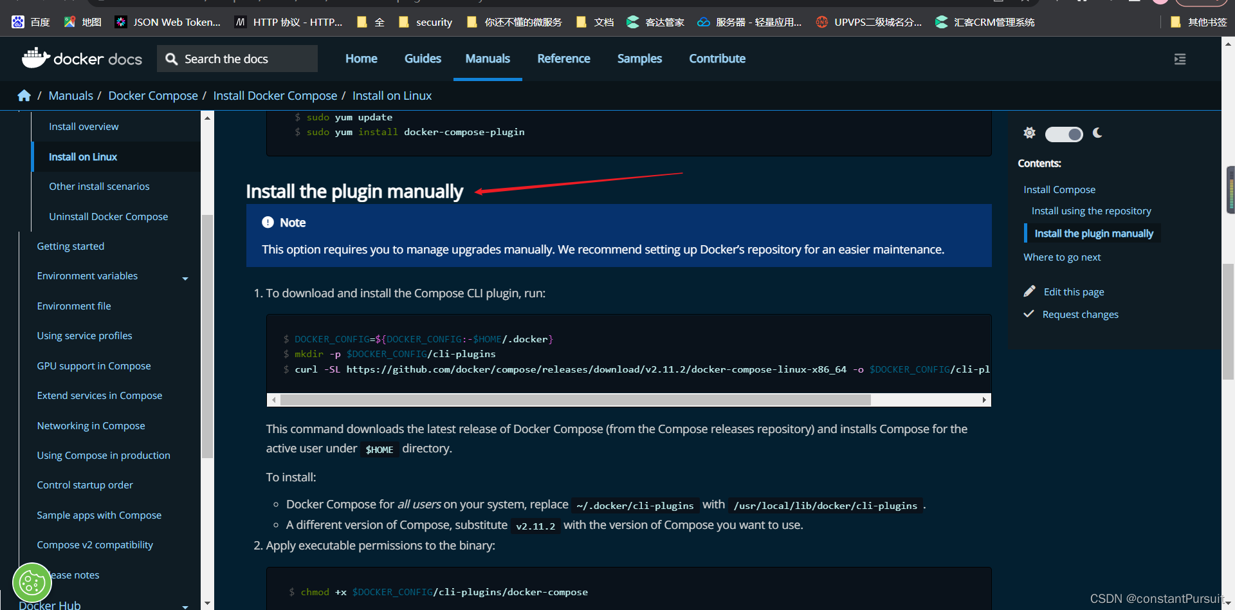Expand the Docker Hub sidebar section
This screenshot has height=610, width=1235.
185,606
